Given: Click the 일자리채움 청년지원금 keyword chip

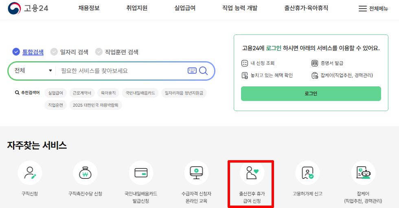Looking at the screenshot, I should click(x=184, y=93).
